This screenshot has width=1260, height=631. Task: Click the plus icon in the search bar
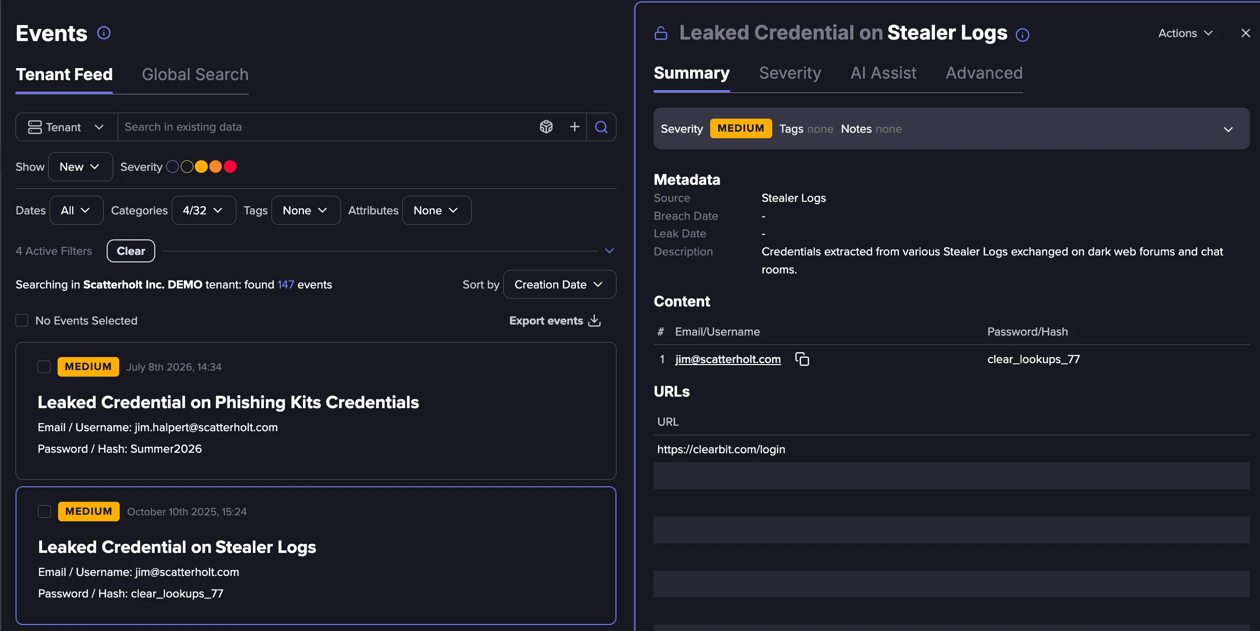(x=574, y=127)
